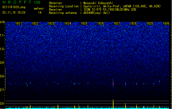Click the Receiving Location label
The image size is (172, 109).
click(x=64, y=6)
